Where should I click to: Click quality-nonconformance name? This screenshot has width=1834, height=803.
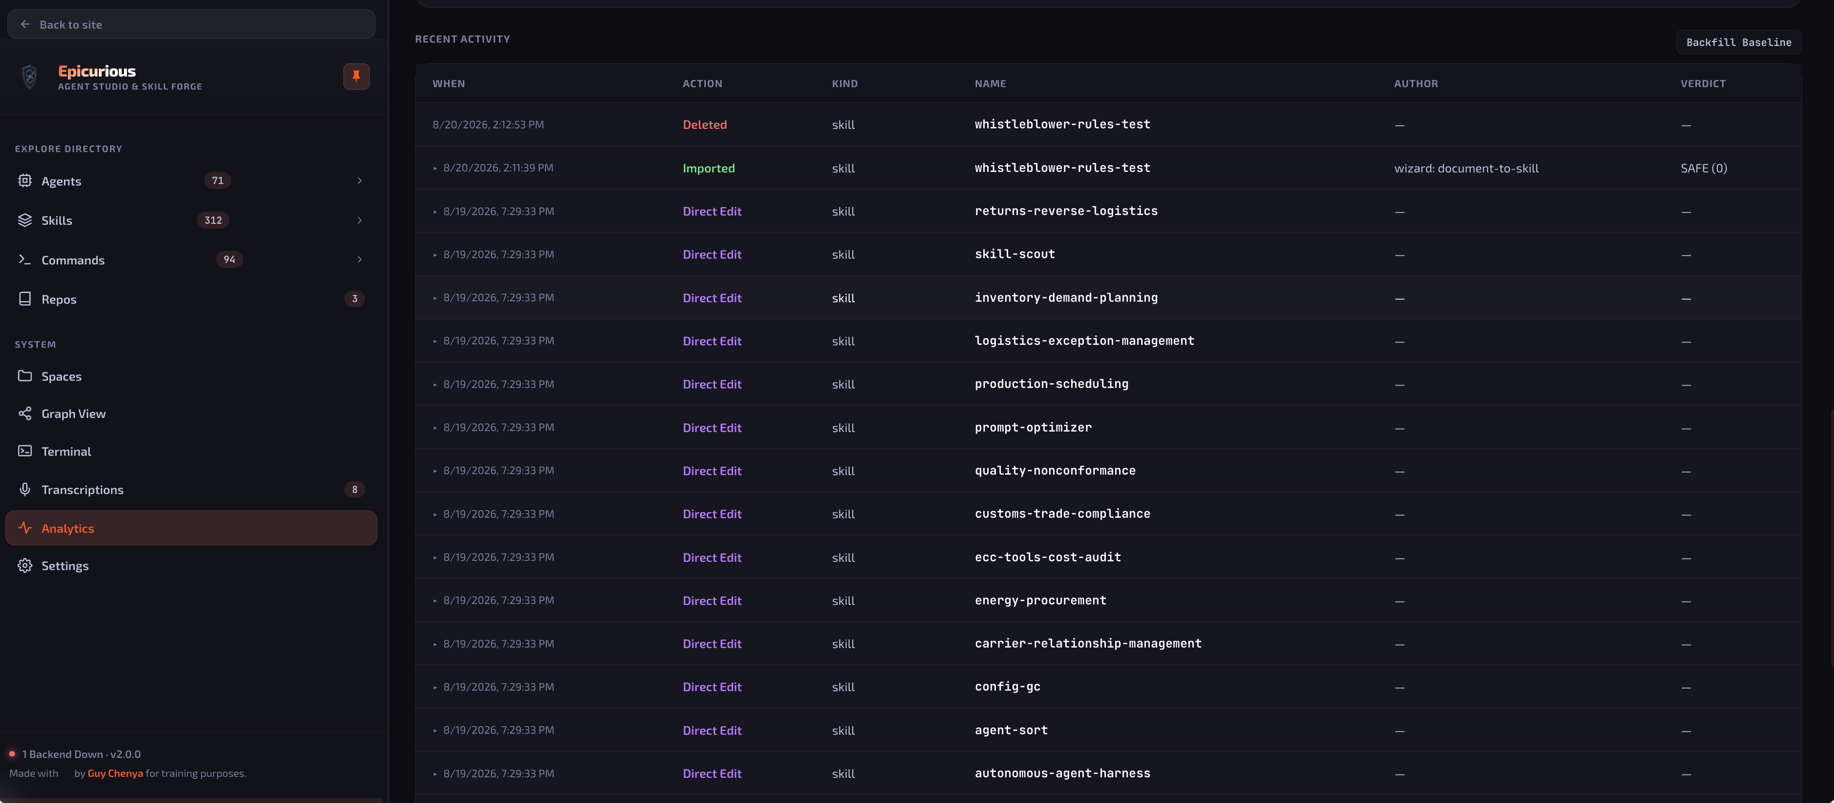tap(1055, 471)
